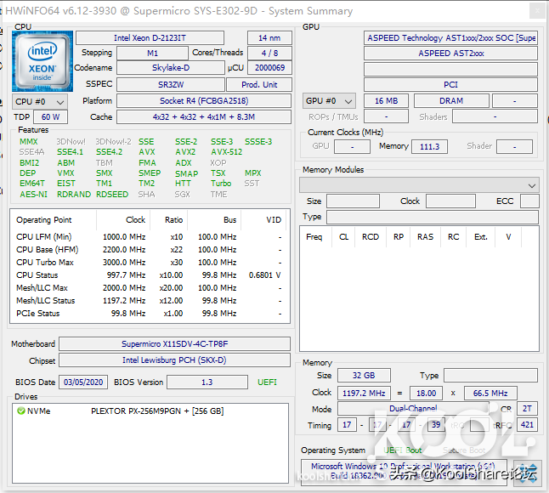Select the PLEXTOR PX-256M9PGN drive entry
This screenshot has height=493, width=549.
156,411
